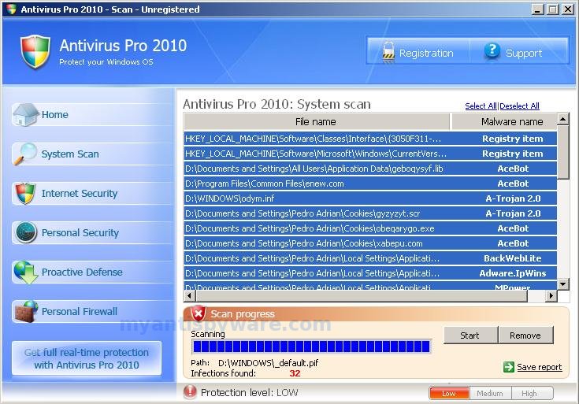This screenshot has width=579, height=404.
Task: Set protection level to High
Action: pos(532,393)
